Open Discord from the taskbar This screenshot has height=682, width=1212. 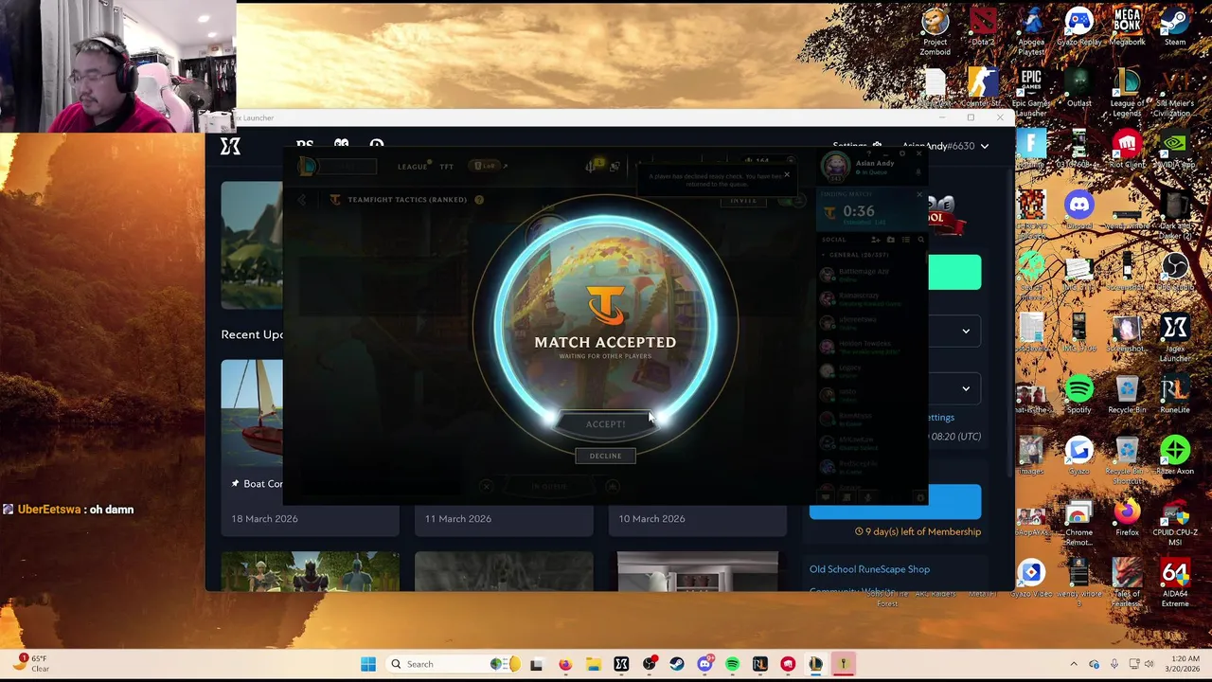coord(704,664)
